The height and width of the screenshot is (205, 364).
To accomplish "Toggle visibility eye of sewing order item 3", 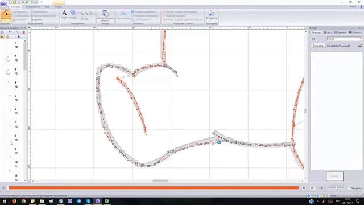I will tap(16, 73).
